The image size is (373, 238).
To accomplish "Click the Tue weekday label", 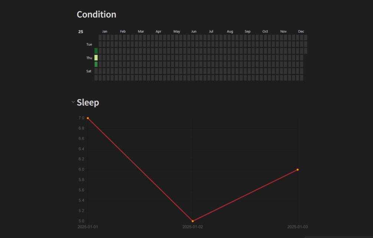I will [x=89, y=44].
